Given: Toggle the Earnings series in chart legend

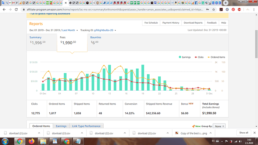Looking at the screenshot, I should point(185,57).
